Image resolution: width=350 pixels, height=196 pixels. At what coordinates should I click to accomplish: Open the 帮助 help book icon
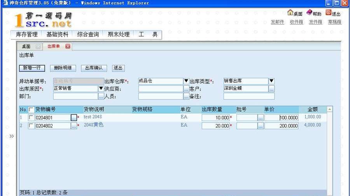coord(309,12)
